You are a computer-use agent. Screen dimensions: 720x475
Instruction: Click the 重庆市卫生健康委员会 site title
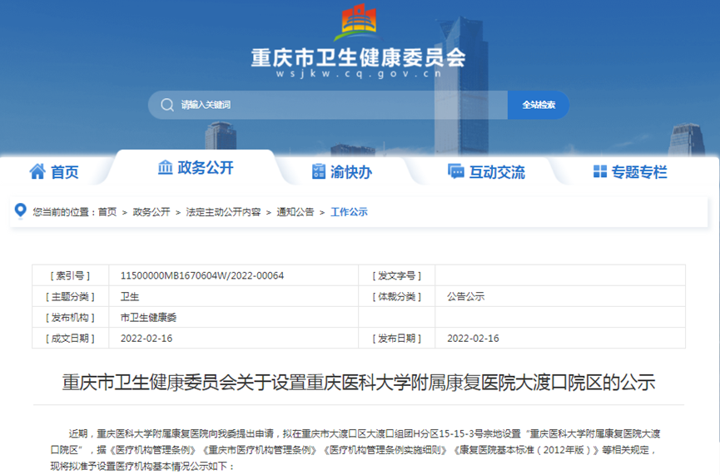click(358, 58)
